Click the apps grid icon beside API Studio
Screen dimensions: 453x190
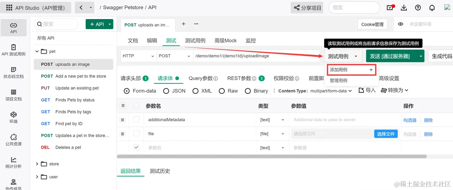point(9,8)
